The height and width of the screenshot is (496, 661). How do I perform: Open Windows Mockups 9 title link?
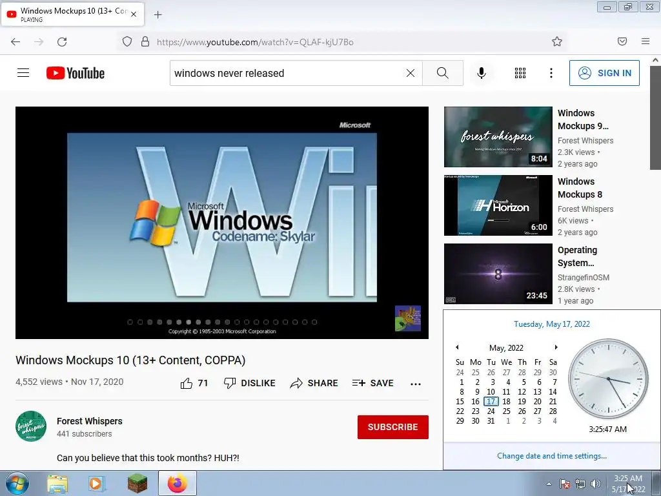point(583,119)
